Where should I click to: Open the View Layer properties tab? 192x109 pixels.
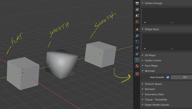pyautogui.click(x=137, y=9)
